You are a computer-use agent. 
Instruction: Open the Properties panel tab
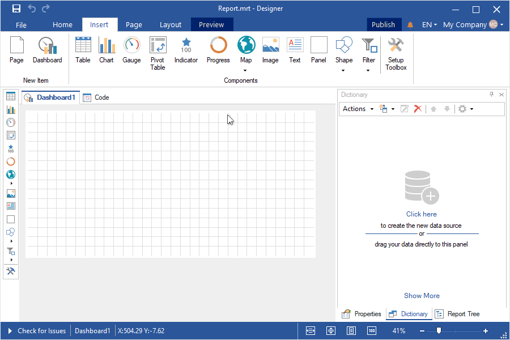tap(362, 314)
